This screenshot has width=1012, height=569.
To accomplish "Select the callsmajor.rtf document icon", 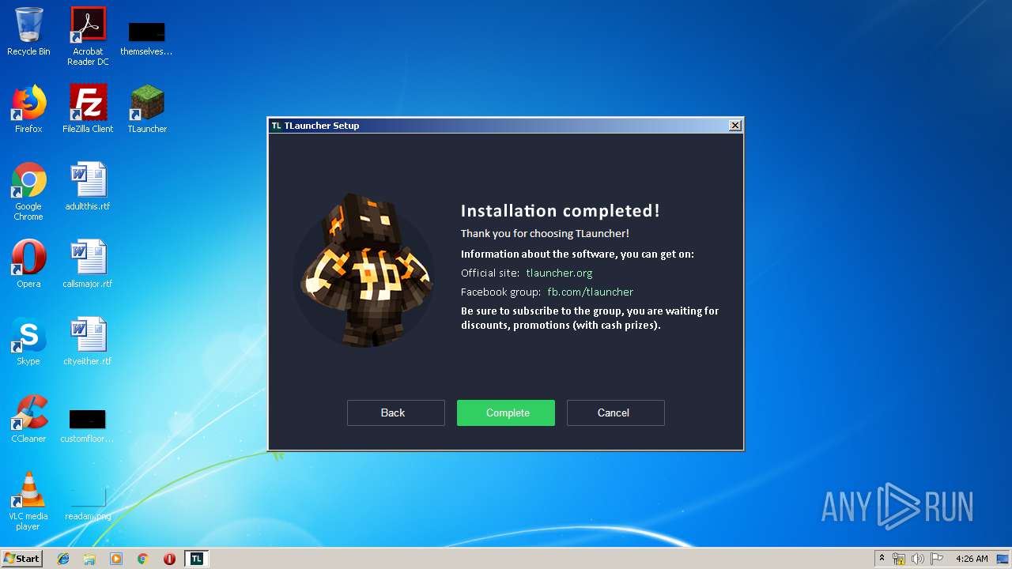I will [x=88, y=263].
